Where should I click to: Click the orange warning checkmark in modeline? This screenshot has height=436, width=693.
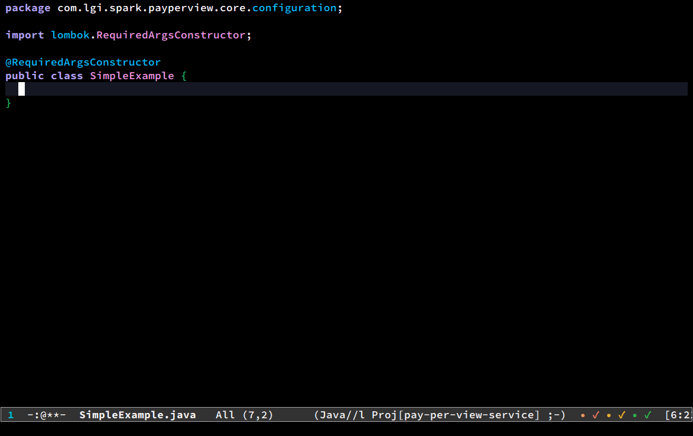(622, 415)
